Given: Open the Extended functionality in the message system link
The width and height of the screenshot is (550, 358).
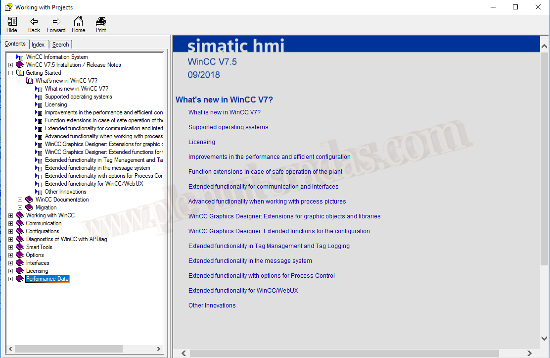Looking at the screenshot, I should (250, 261).
